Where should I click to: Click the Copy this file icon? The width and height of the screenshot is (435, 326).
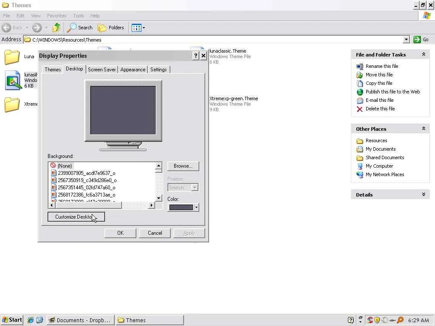tap(359, 84)
